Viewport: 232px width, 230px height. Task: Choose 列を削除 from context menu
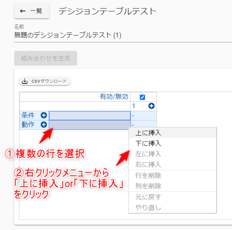pos(173,186)
